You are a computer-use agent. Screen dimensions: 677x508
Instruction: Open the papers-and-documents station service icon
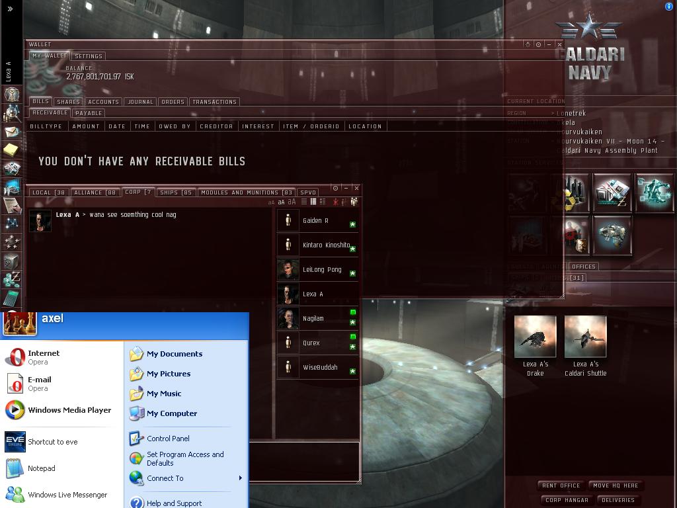coord(612,192)
